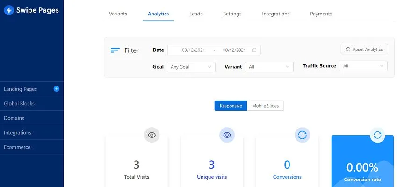The width and height of the screenshot is (397, 187).
Task: Click the Traffic Source label
Action: click(319, 66)
